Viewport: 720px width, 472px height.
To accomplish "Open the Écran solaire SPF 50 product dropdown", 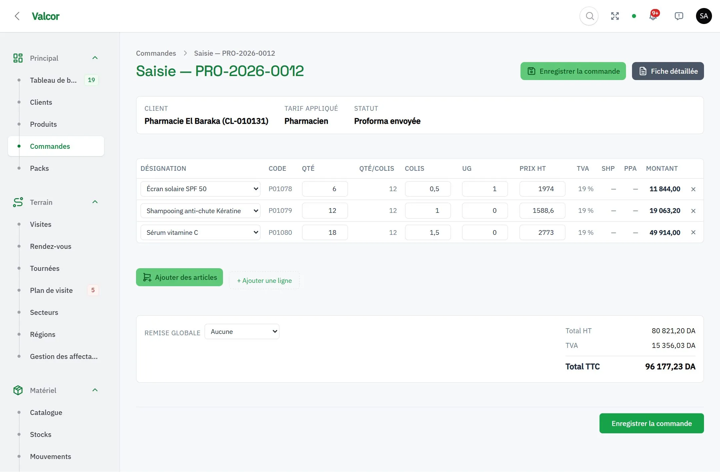I will point(200,189).
